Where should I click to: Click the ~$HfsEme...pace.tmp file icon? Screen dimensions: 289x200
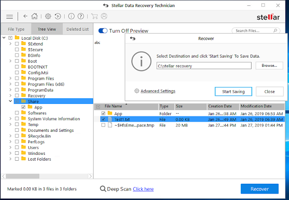click(x=110, y=125)
